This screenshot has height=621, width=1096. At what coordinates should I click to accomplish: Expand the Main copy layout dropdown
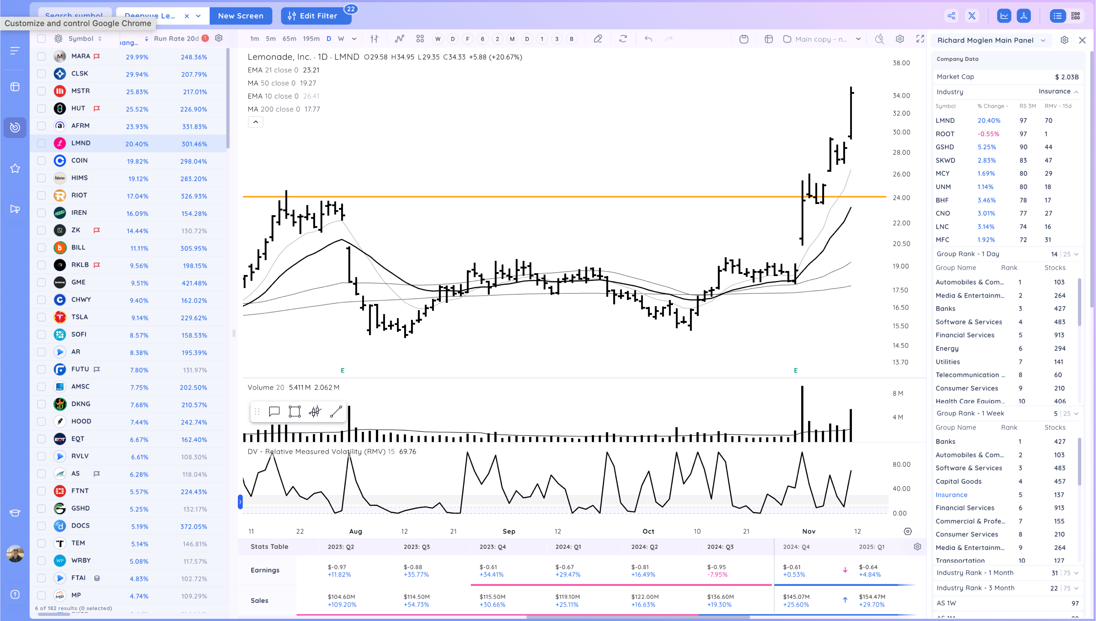858,39
